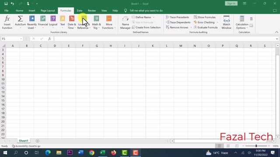280x157 pixels.
Task: Switch to the Home tab
Action: tap(19, 10)
